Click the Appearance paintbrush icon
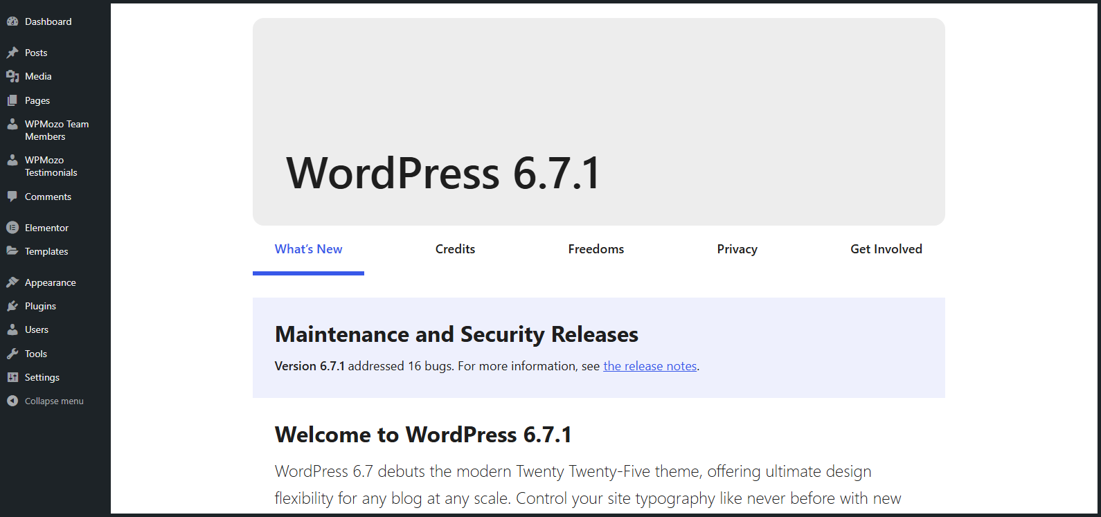The width and height of the screenshot is (1101, 517). click(x=12, y=282)
